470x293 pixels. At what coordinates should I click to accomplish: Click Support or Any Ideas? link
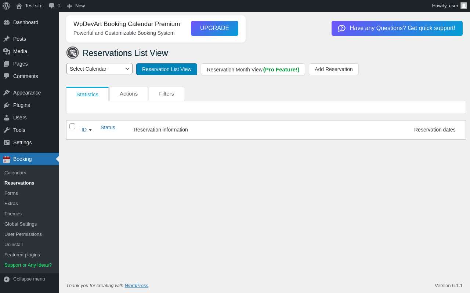coord(28,265)
